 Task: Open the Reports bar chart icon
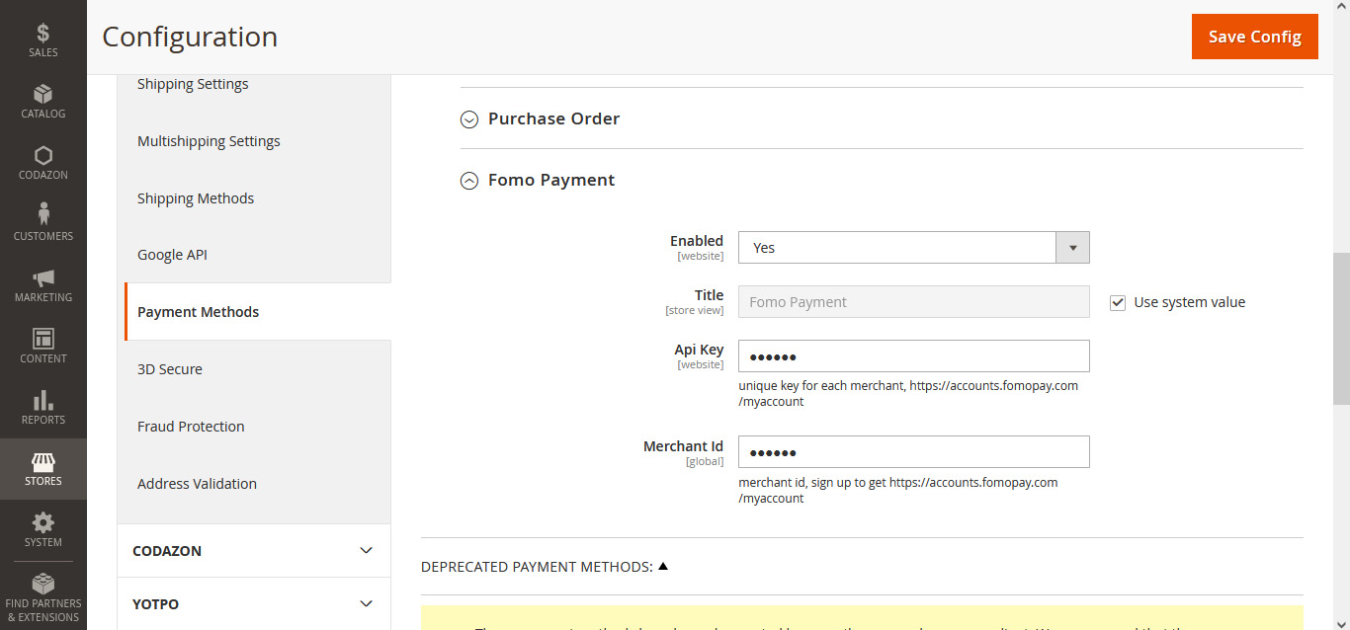42,401
